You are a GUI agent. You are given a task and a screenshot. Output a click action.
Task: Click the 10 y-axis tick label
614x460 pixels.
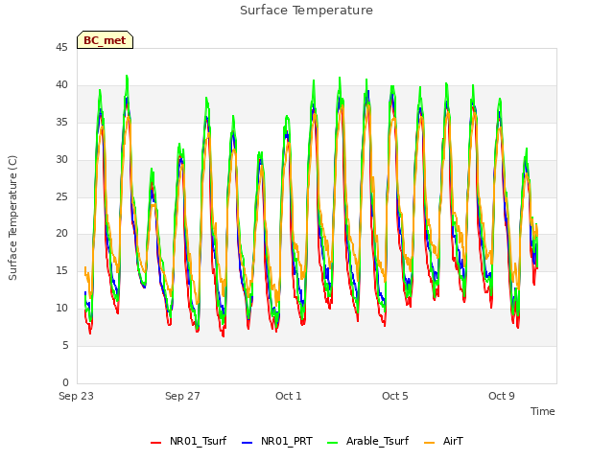click(x=61, y=309)
